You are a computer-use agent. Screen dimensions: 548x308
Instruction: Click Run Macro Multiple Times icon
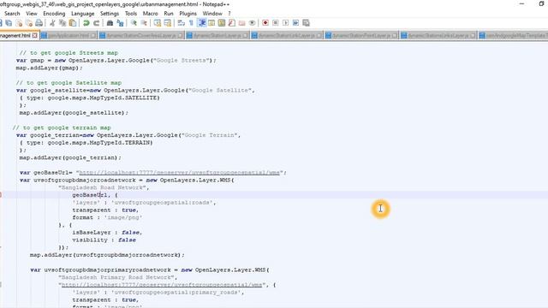click(295, 23)
